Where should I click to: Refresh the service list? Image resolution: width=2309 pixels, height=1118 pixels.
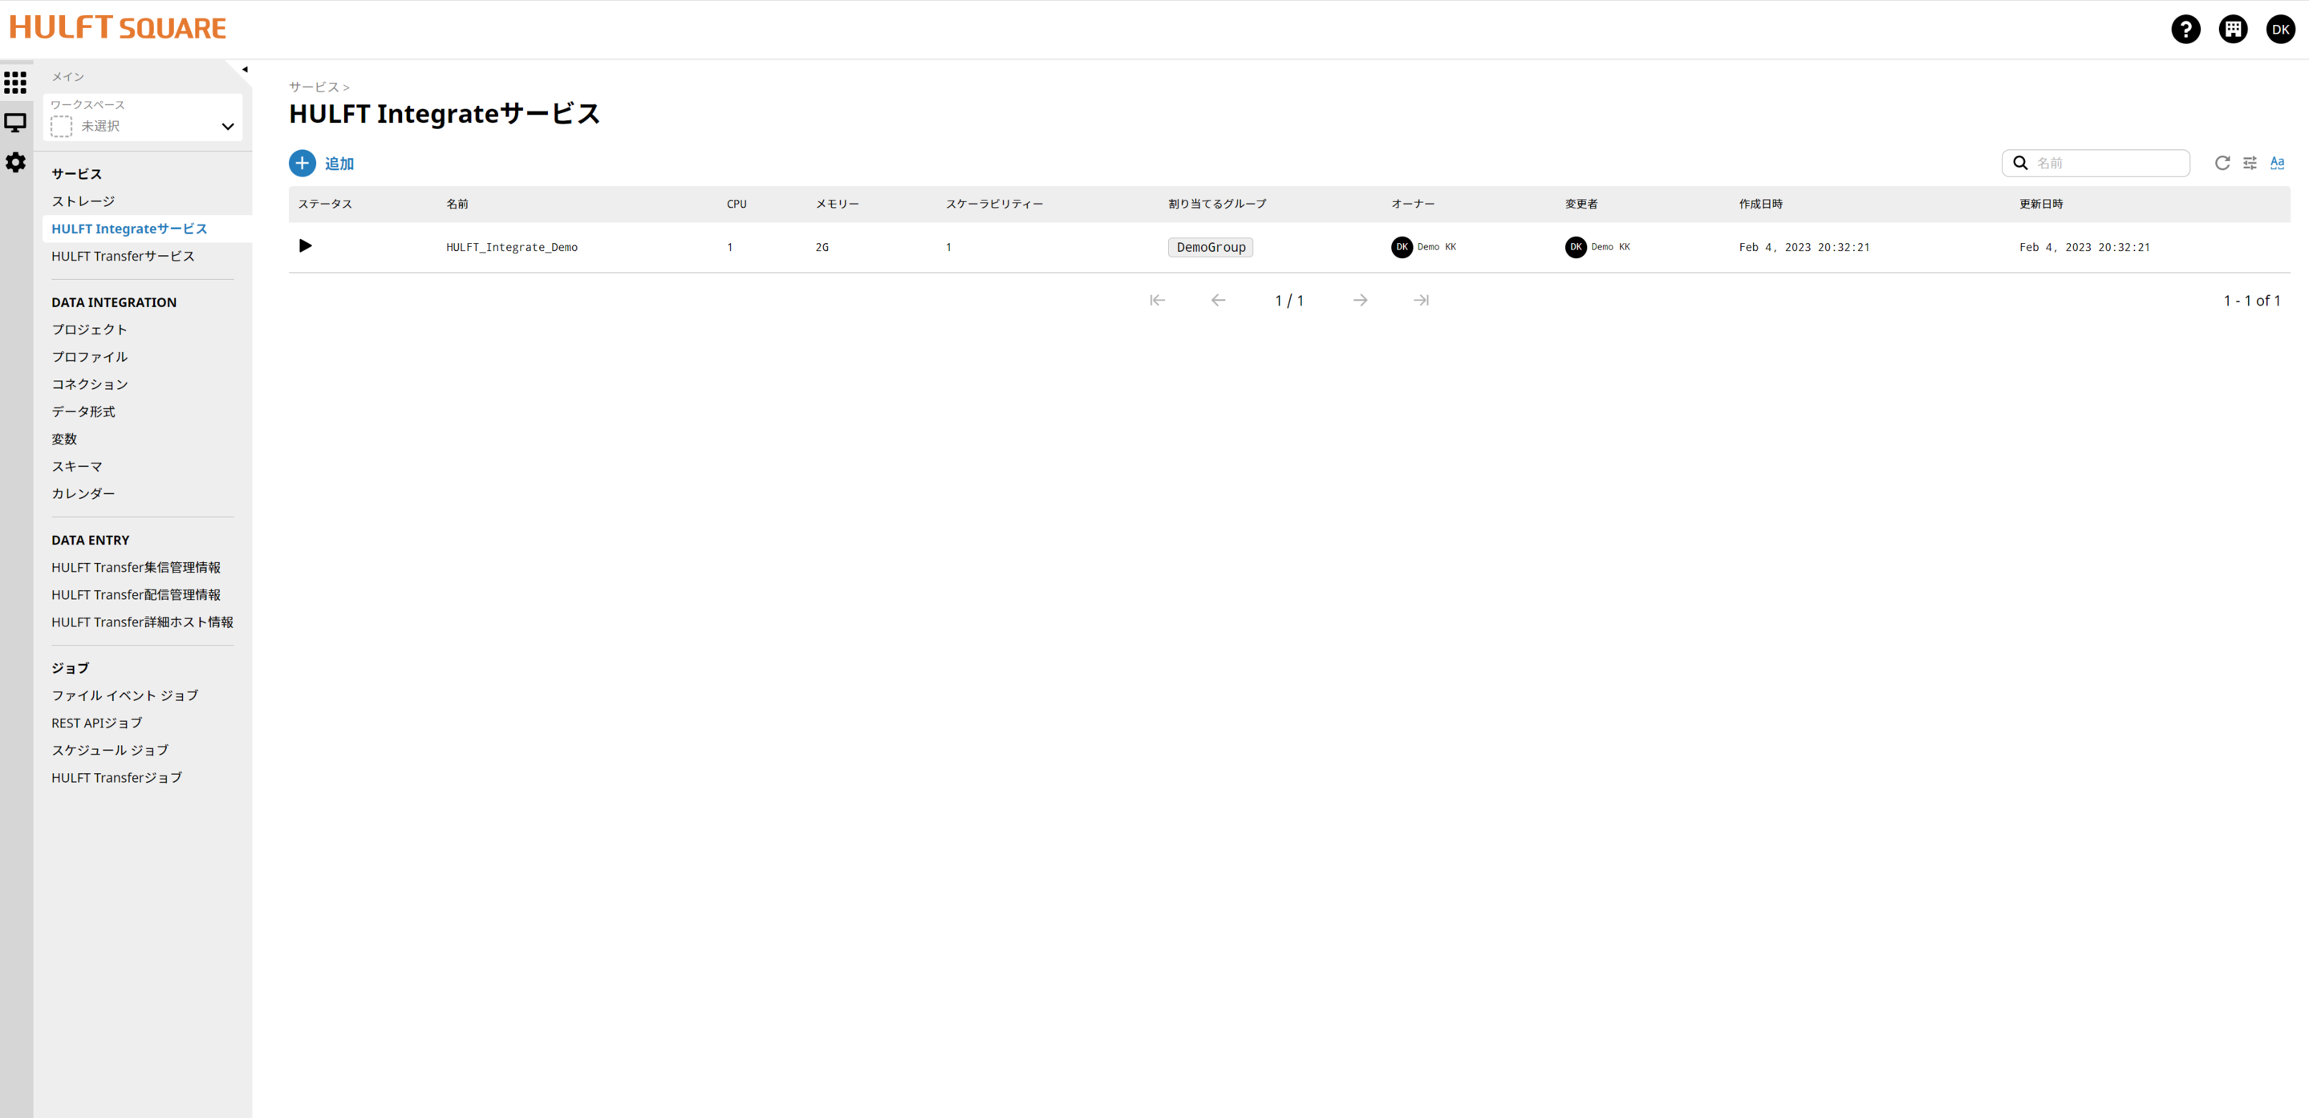2222,163
